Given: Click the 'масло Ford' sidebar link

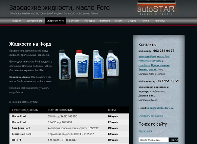Looking at the screenshot, I should (163, 57).
